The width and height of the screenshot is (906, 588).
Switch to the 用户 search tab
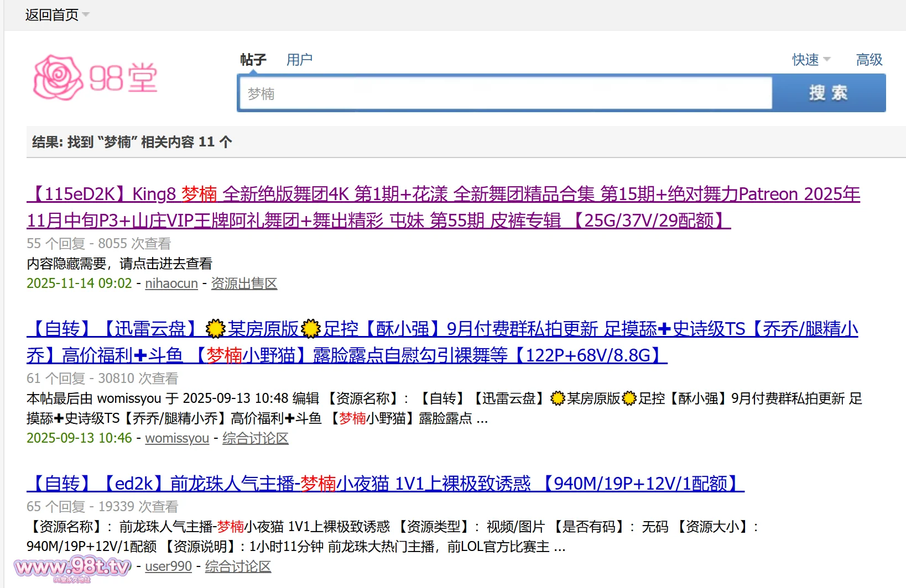point(299,60)
